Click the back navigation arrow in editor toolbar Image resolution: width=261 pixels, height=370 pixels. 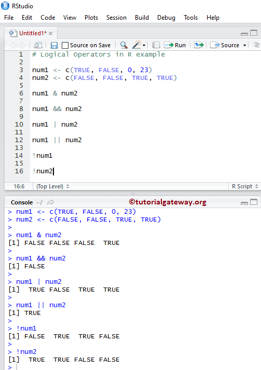pyautogui.click(x=13, y=45)
